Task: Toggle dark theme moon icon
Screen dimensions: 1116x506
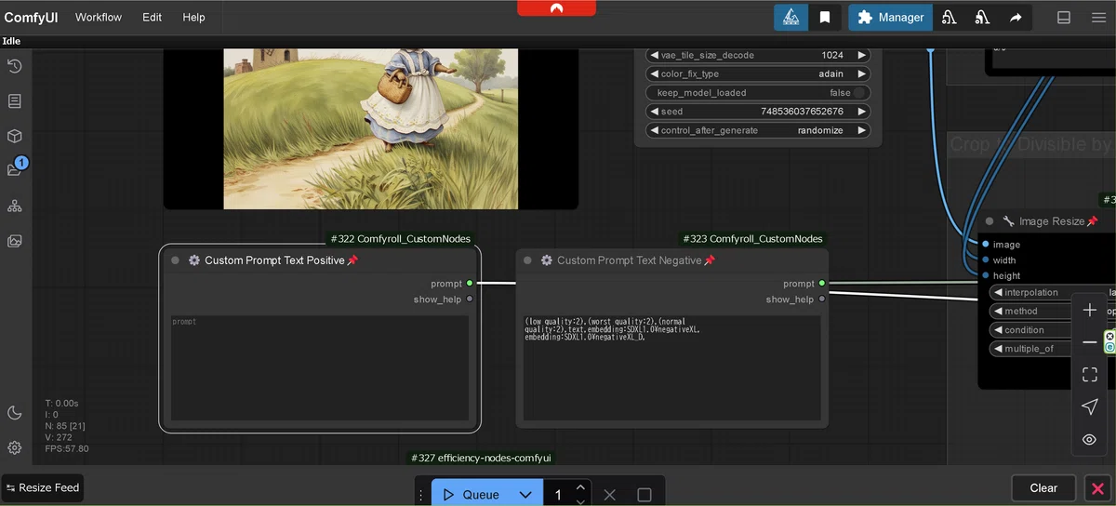Action: click(15, 413)
